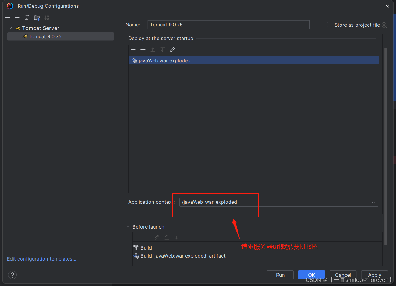396x286 pixels.
Task: Collapse the Tomcat Server tree node
Action: (10, 28)
